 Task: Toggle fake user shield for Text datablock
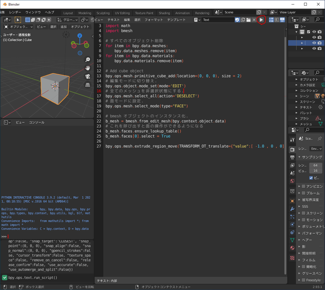pos(237,20)
